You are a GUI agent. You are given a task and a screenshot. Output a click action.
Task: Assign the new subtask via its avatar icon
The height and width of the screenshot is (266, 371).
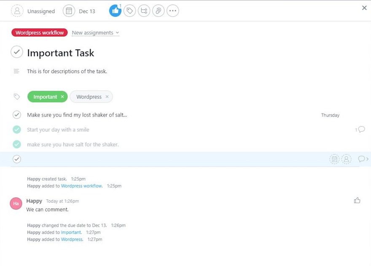tap(346, 159)
